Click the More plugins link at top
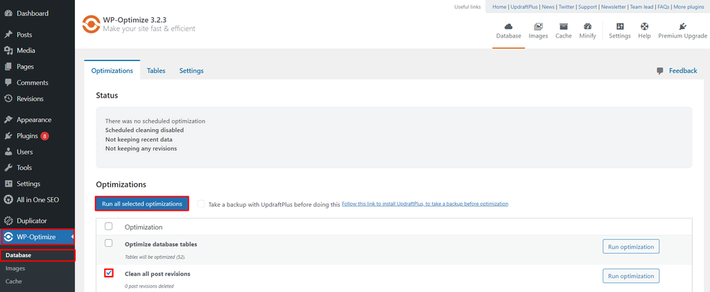The width and height of the screenshot is (710, 292). [690, 7]
